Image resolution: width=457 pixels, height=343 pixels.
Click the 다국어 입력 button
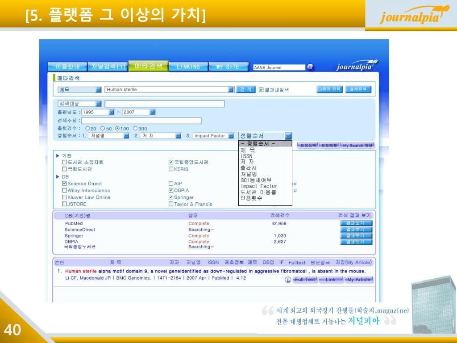[329, 89]
